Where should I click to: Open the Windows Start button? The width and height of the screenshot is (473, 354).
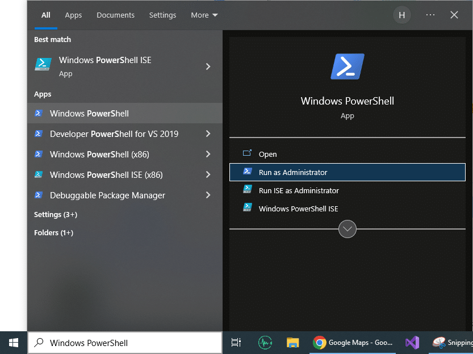click(x=14, y=343)
